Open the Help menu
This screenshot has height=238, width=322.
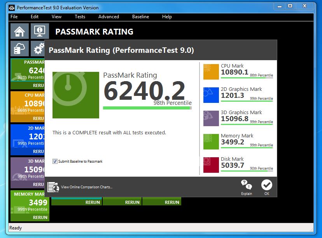point(167,17)
